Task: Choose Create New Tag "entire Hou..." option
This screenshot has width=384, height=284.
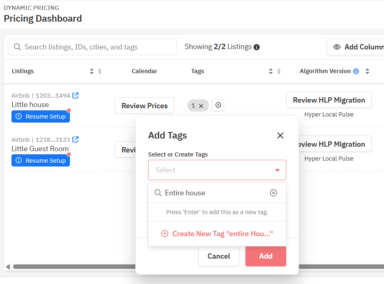Action: 217,234
